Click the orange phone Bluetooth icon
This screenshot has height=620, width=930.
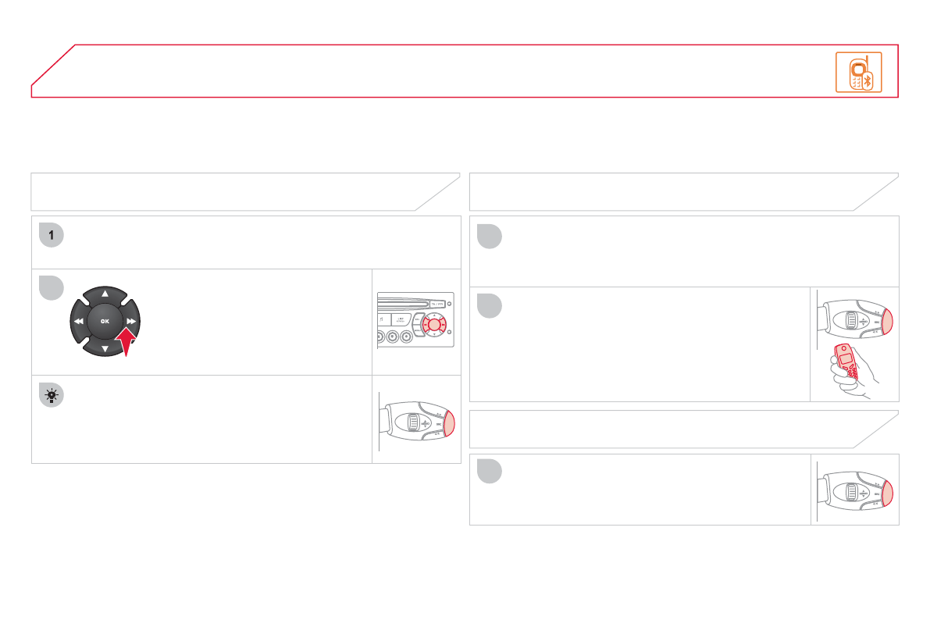858,72
